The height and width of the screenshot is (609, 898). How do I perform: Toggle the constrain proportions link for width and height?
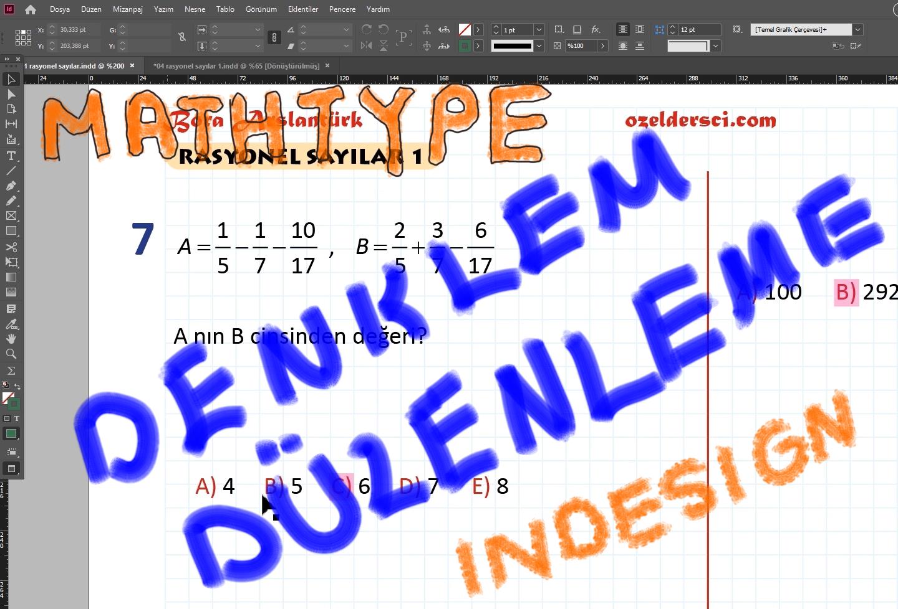(274, 37)
